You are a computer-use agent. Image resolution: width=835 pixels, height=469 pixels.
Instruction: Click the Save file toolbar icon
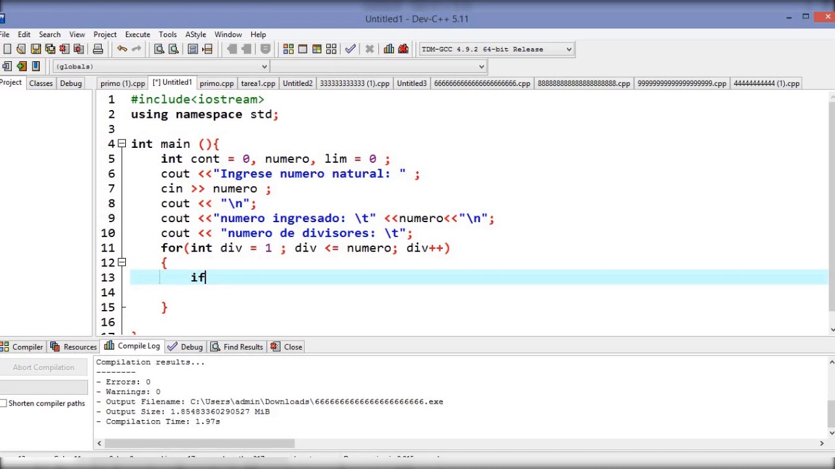click(35, 49)
